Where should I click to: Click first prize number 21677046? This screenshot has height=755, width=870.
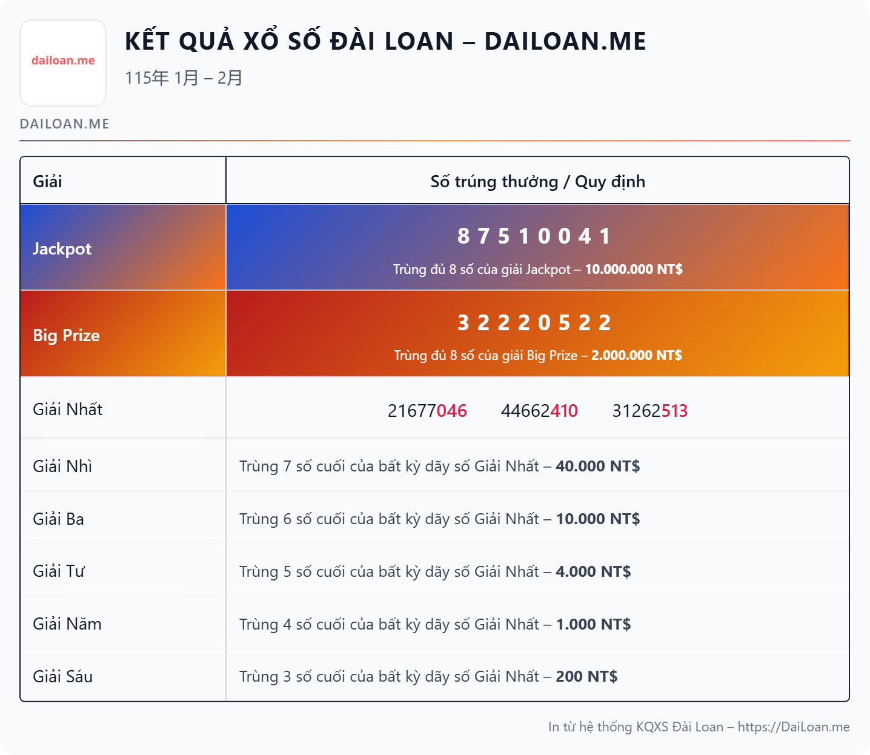pos(427,411)
